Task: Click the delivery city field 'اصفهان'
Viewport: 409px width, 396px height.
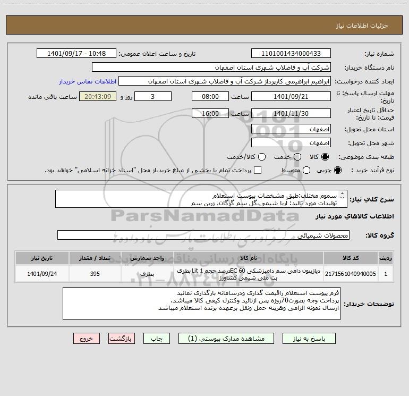Action: coord(291,143)
